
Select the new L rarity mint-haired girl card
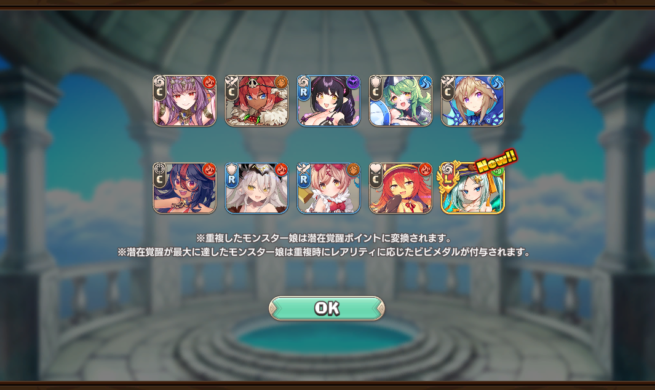pos(473,188)
